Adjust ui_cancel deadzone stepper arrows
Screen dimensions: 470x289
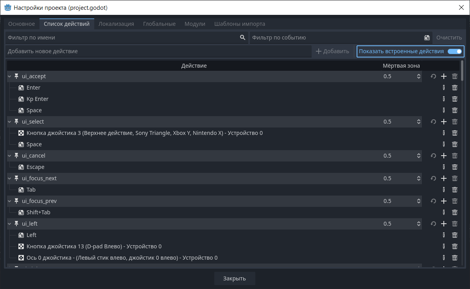point(418,156)
